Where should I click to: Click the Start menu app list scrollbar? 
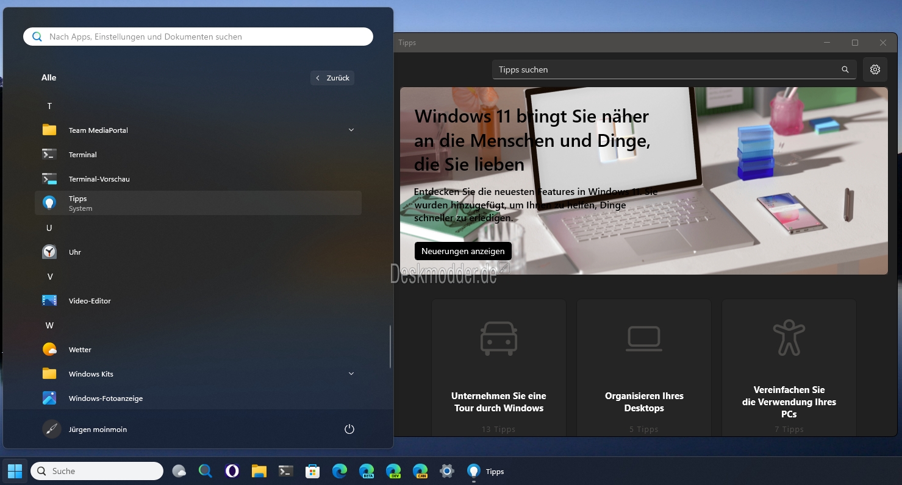click(x=390, y=346)
